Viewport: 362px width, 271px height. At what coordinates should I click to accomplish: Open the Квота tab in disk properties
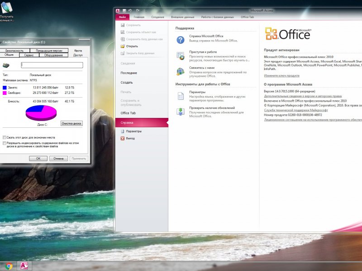pos(78,51)
